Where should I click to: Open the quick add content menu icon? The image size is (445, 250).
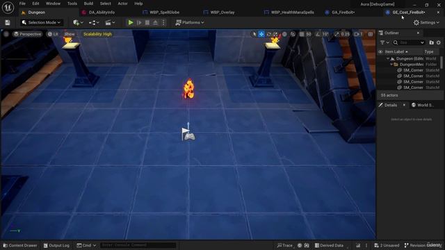(x=78, y=22)
